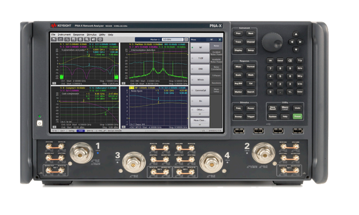Push the Macro Local hardware key
The image size is (359, 215).
(285, 108)
